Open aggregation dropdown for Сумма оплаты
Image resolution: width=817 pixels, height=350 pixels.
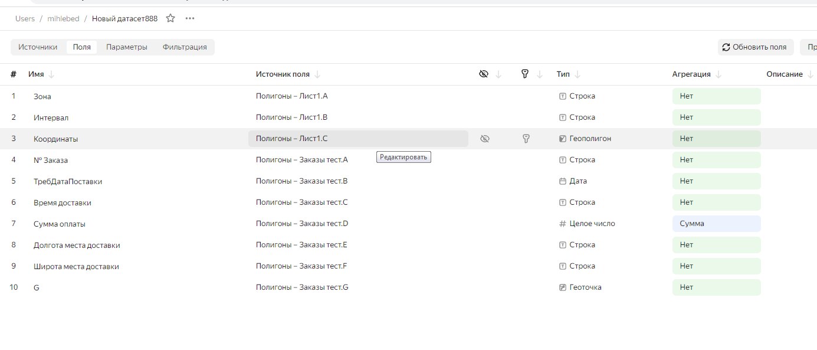pyautogui.click(x=716, y=224)
